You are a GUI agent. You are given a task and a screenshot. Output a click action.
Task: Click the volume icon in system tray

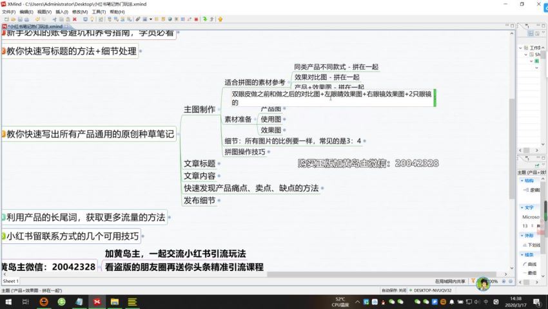point(477,302)
